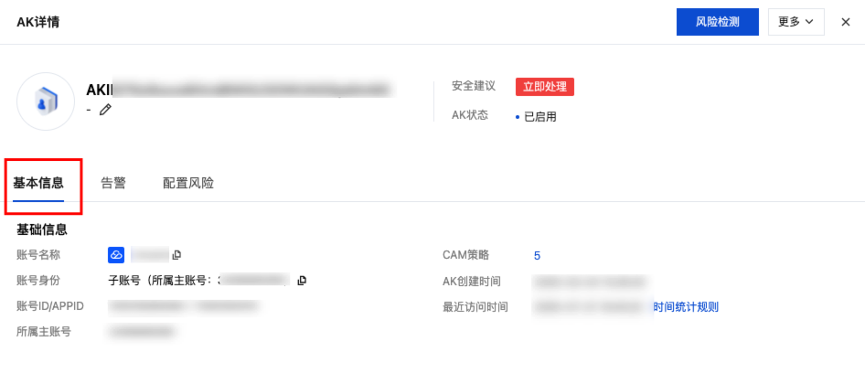
Task: Click the cloud icon beside 账号名称
Action: (116, 254)
